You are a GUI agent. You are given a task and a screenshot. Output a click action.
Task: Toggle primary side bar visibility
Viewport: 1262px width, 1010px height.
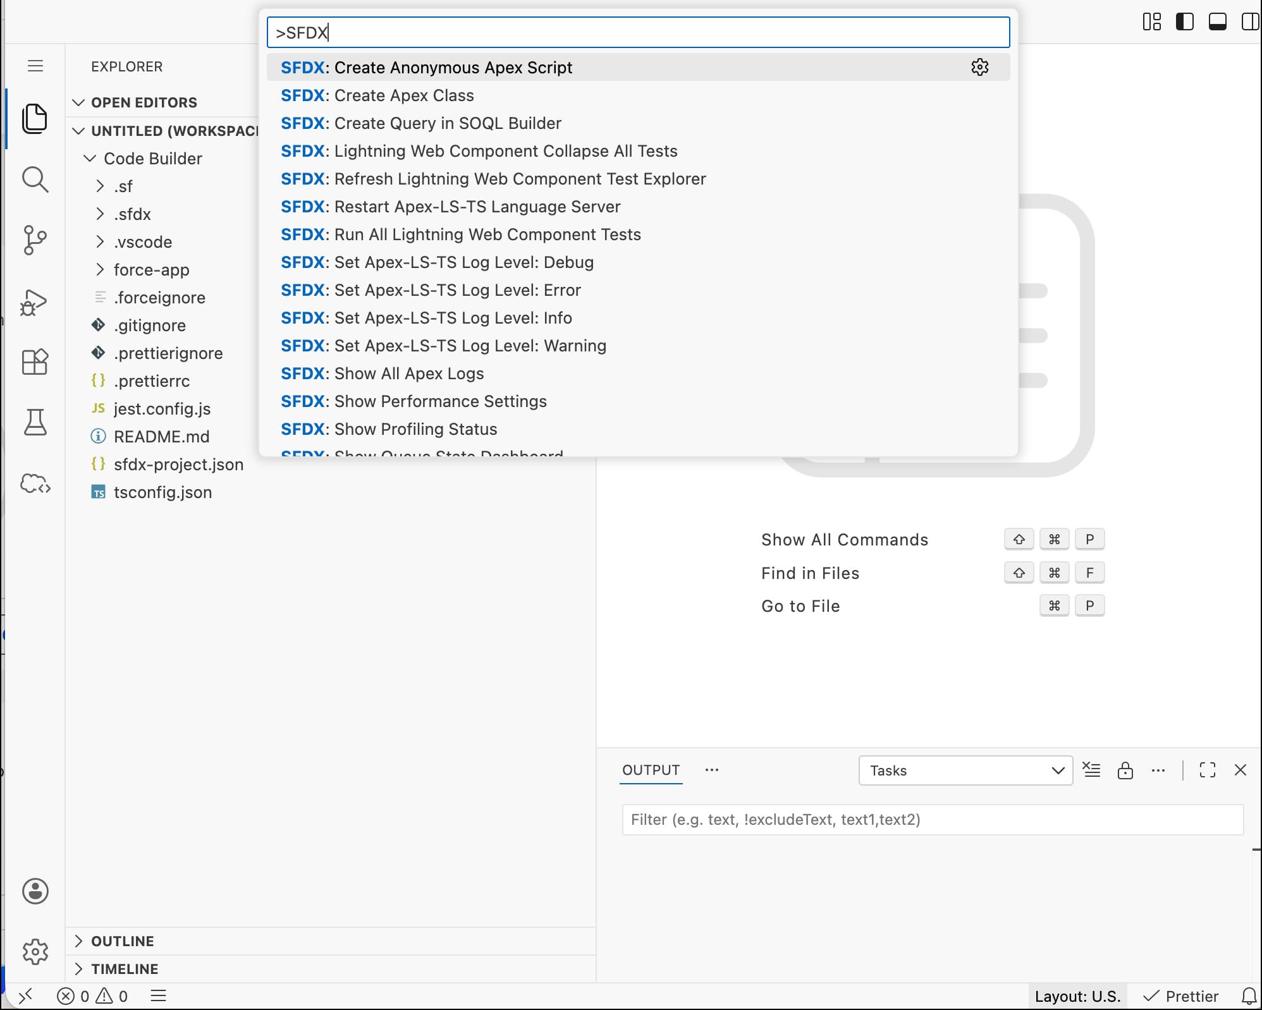tap(1185, 21)
